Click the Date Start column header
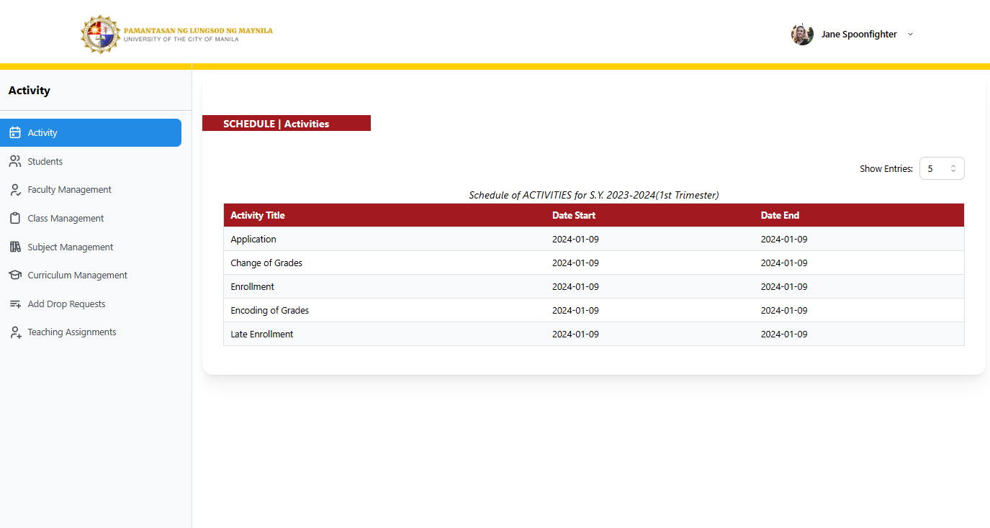This screenshot has height=528, width=990. click(574, 215)
